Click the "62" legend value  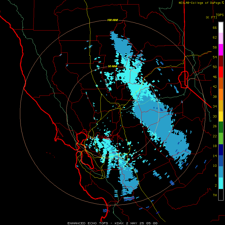(215, 37)
